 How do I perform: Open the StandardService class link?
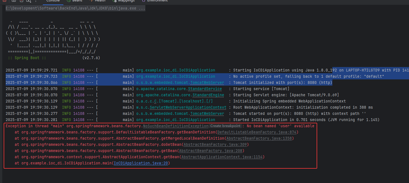(x=205, y=89)
